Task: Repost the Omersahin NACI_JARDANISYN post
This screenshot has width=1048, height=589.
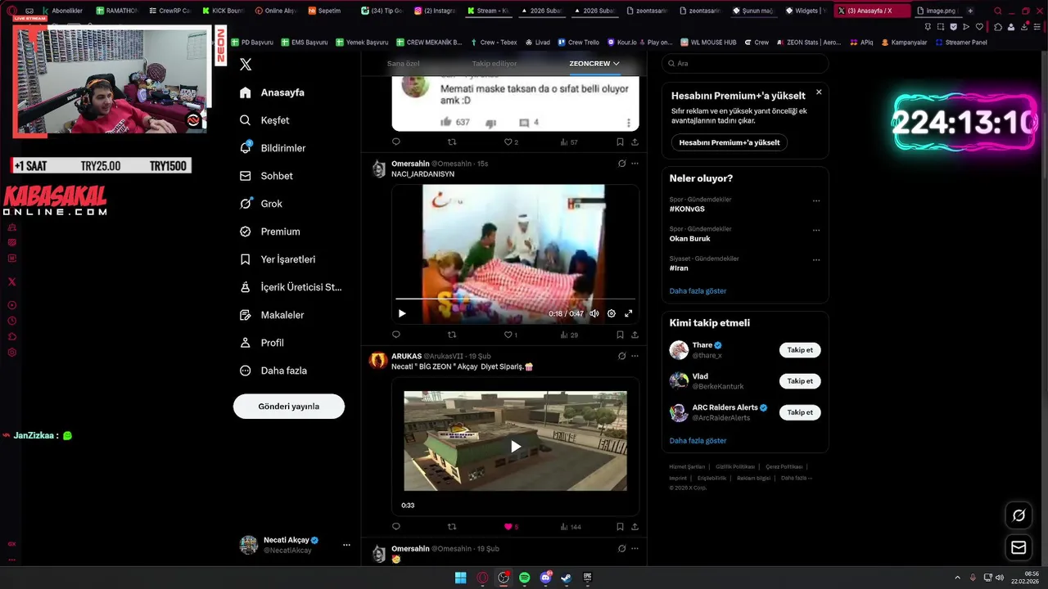Action: (452, 335)
